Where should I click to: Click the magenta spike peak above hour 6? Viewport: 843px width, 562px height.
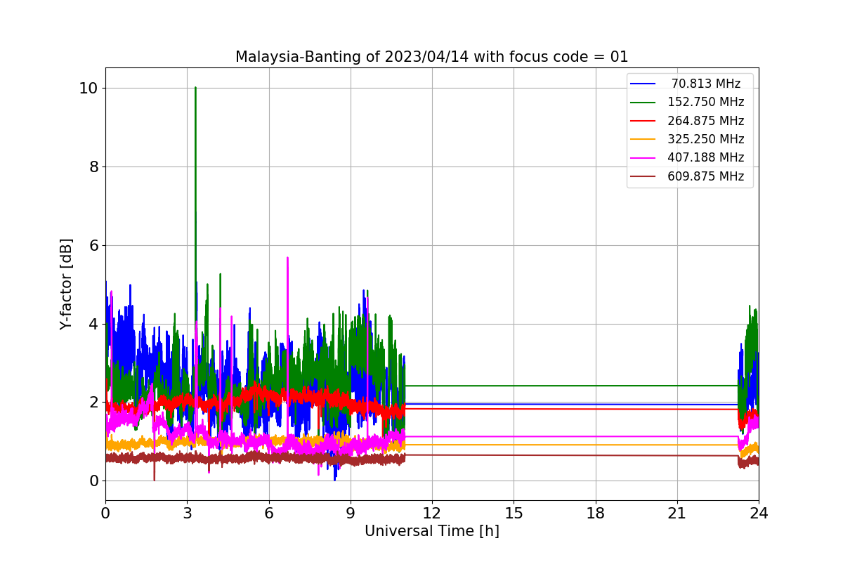click(x=287, y=259)
